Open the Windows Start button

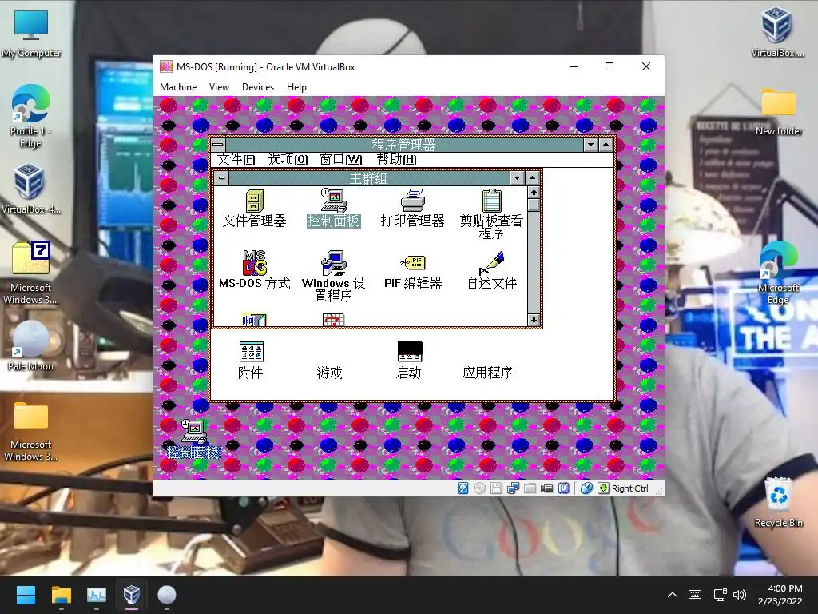click(x=26, y=594)
